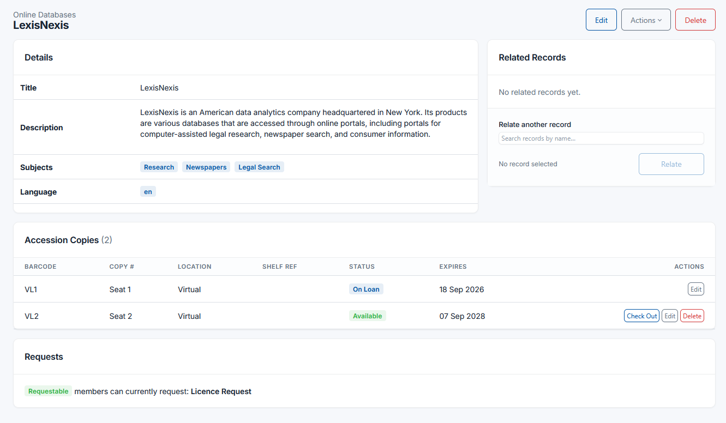Click the Online Databases breadcrumb
Image resolution: width=726 pixels, height=423 pixels.
pos(45,15)
